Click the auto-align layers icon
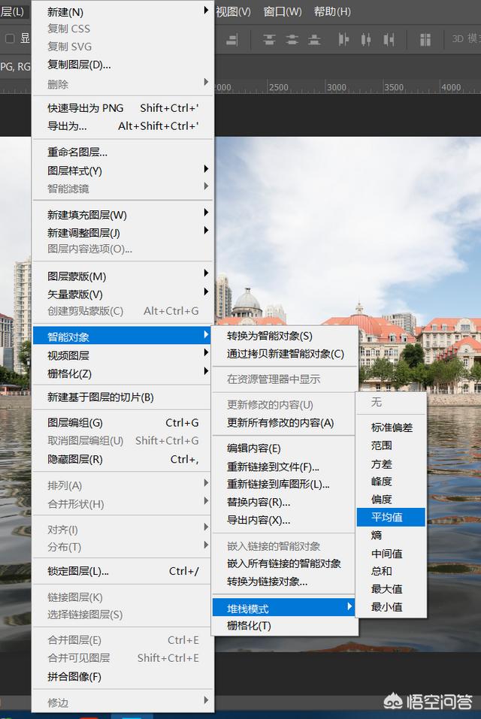Screen dimensions: 481x719 pyautogui.click(x=425, y=38)
